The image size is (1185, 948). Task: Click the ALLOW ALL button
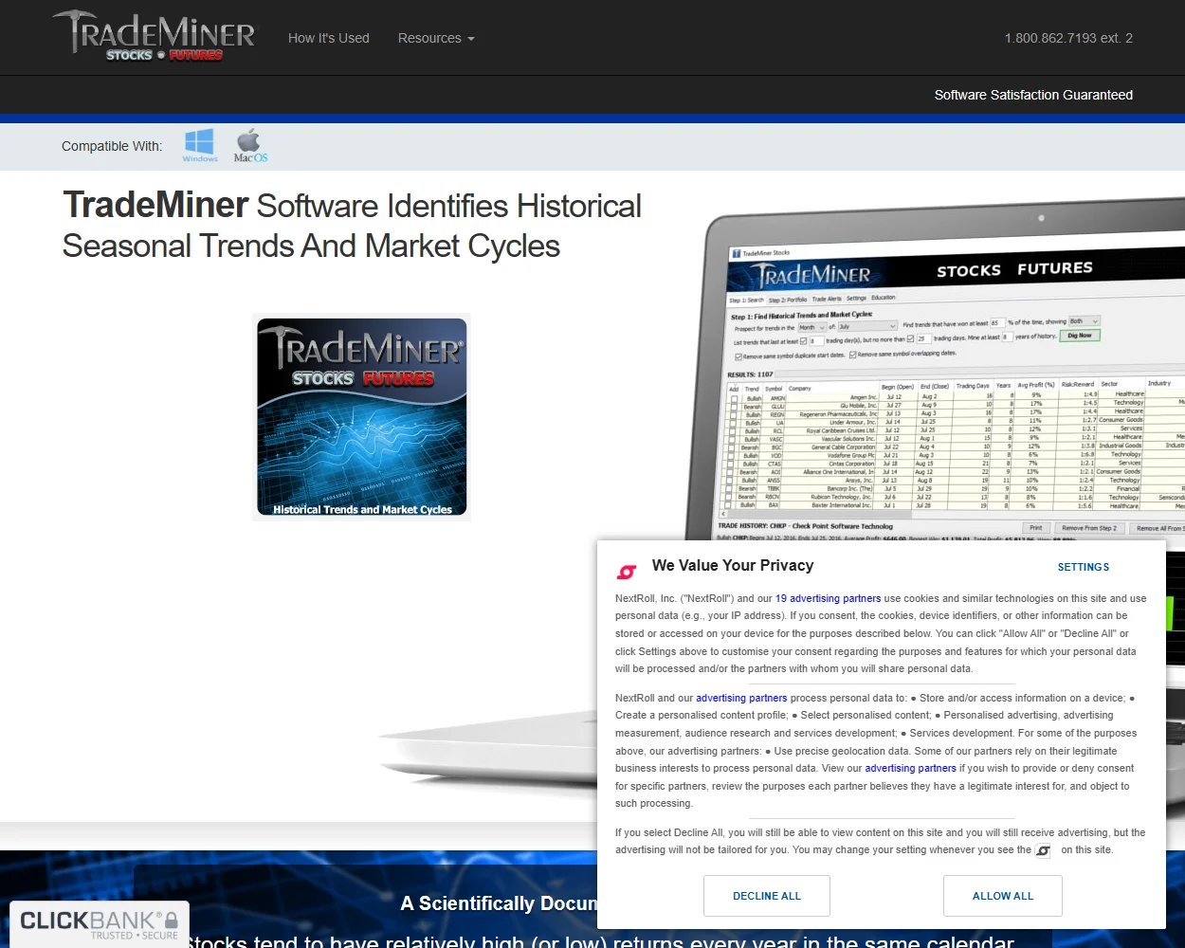pos(1003,896)
